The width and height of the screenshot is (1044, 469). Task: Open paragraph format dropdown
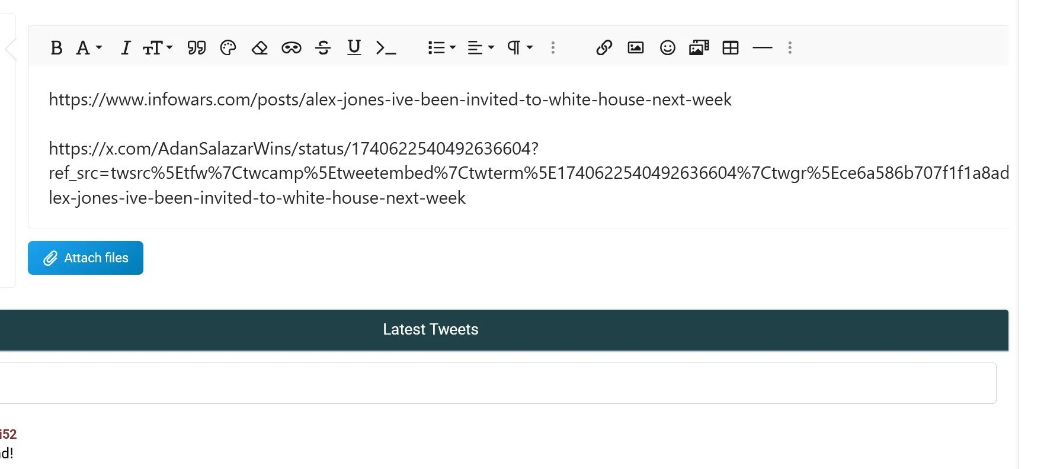[x=520, y=48]
